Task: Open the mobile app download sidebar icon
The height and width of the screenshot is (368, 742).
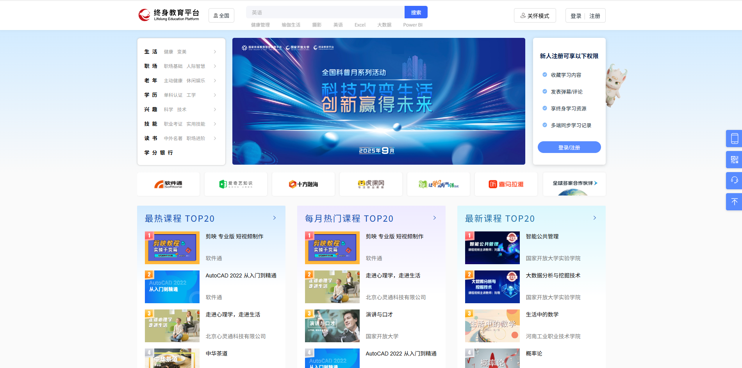Action: [734, 139]
